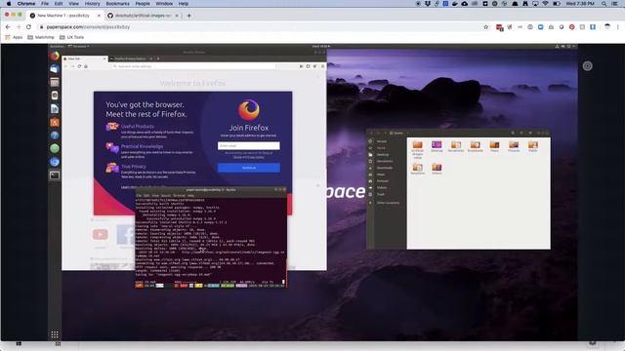Viewport: 625px width, 351px height.
Task: Open the Ubuntu top-right system menu
Action: pyautogui.click(x=565, y=47)
